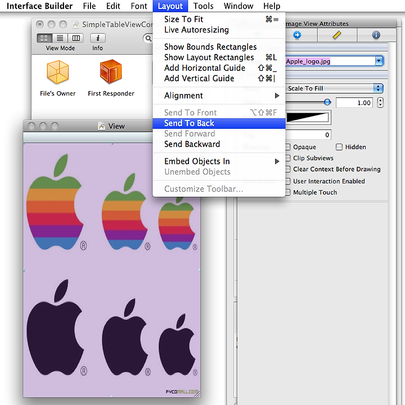Open the Apple_logo.jpg image dropdown arrow
Image resolution: width=405 pixels, height=405 pixels.
click(379, 61)
